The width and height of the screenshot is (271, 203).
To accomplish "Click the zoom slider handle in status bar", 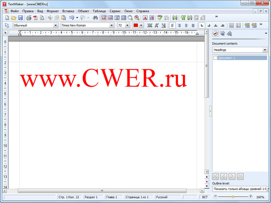I will point(233,197).
